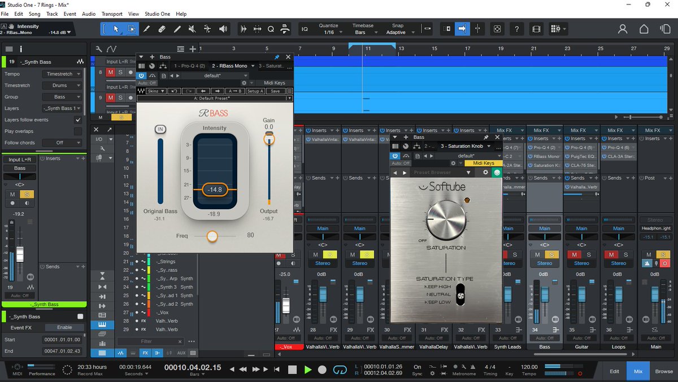
Task: Toggle Autoscroll arrow button in toolbar
Action: point(462,29)
